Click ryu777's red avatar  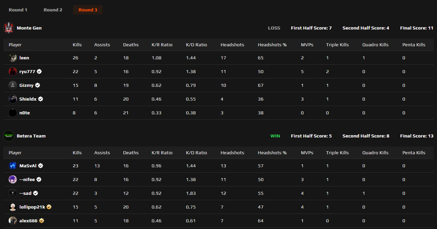(x=13, y=71)
